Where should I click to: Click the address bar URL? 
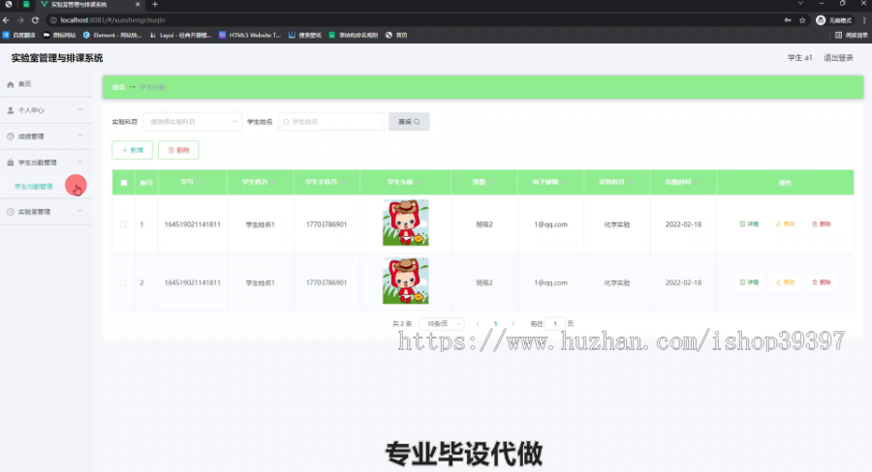coord(113,20)
